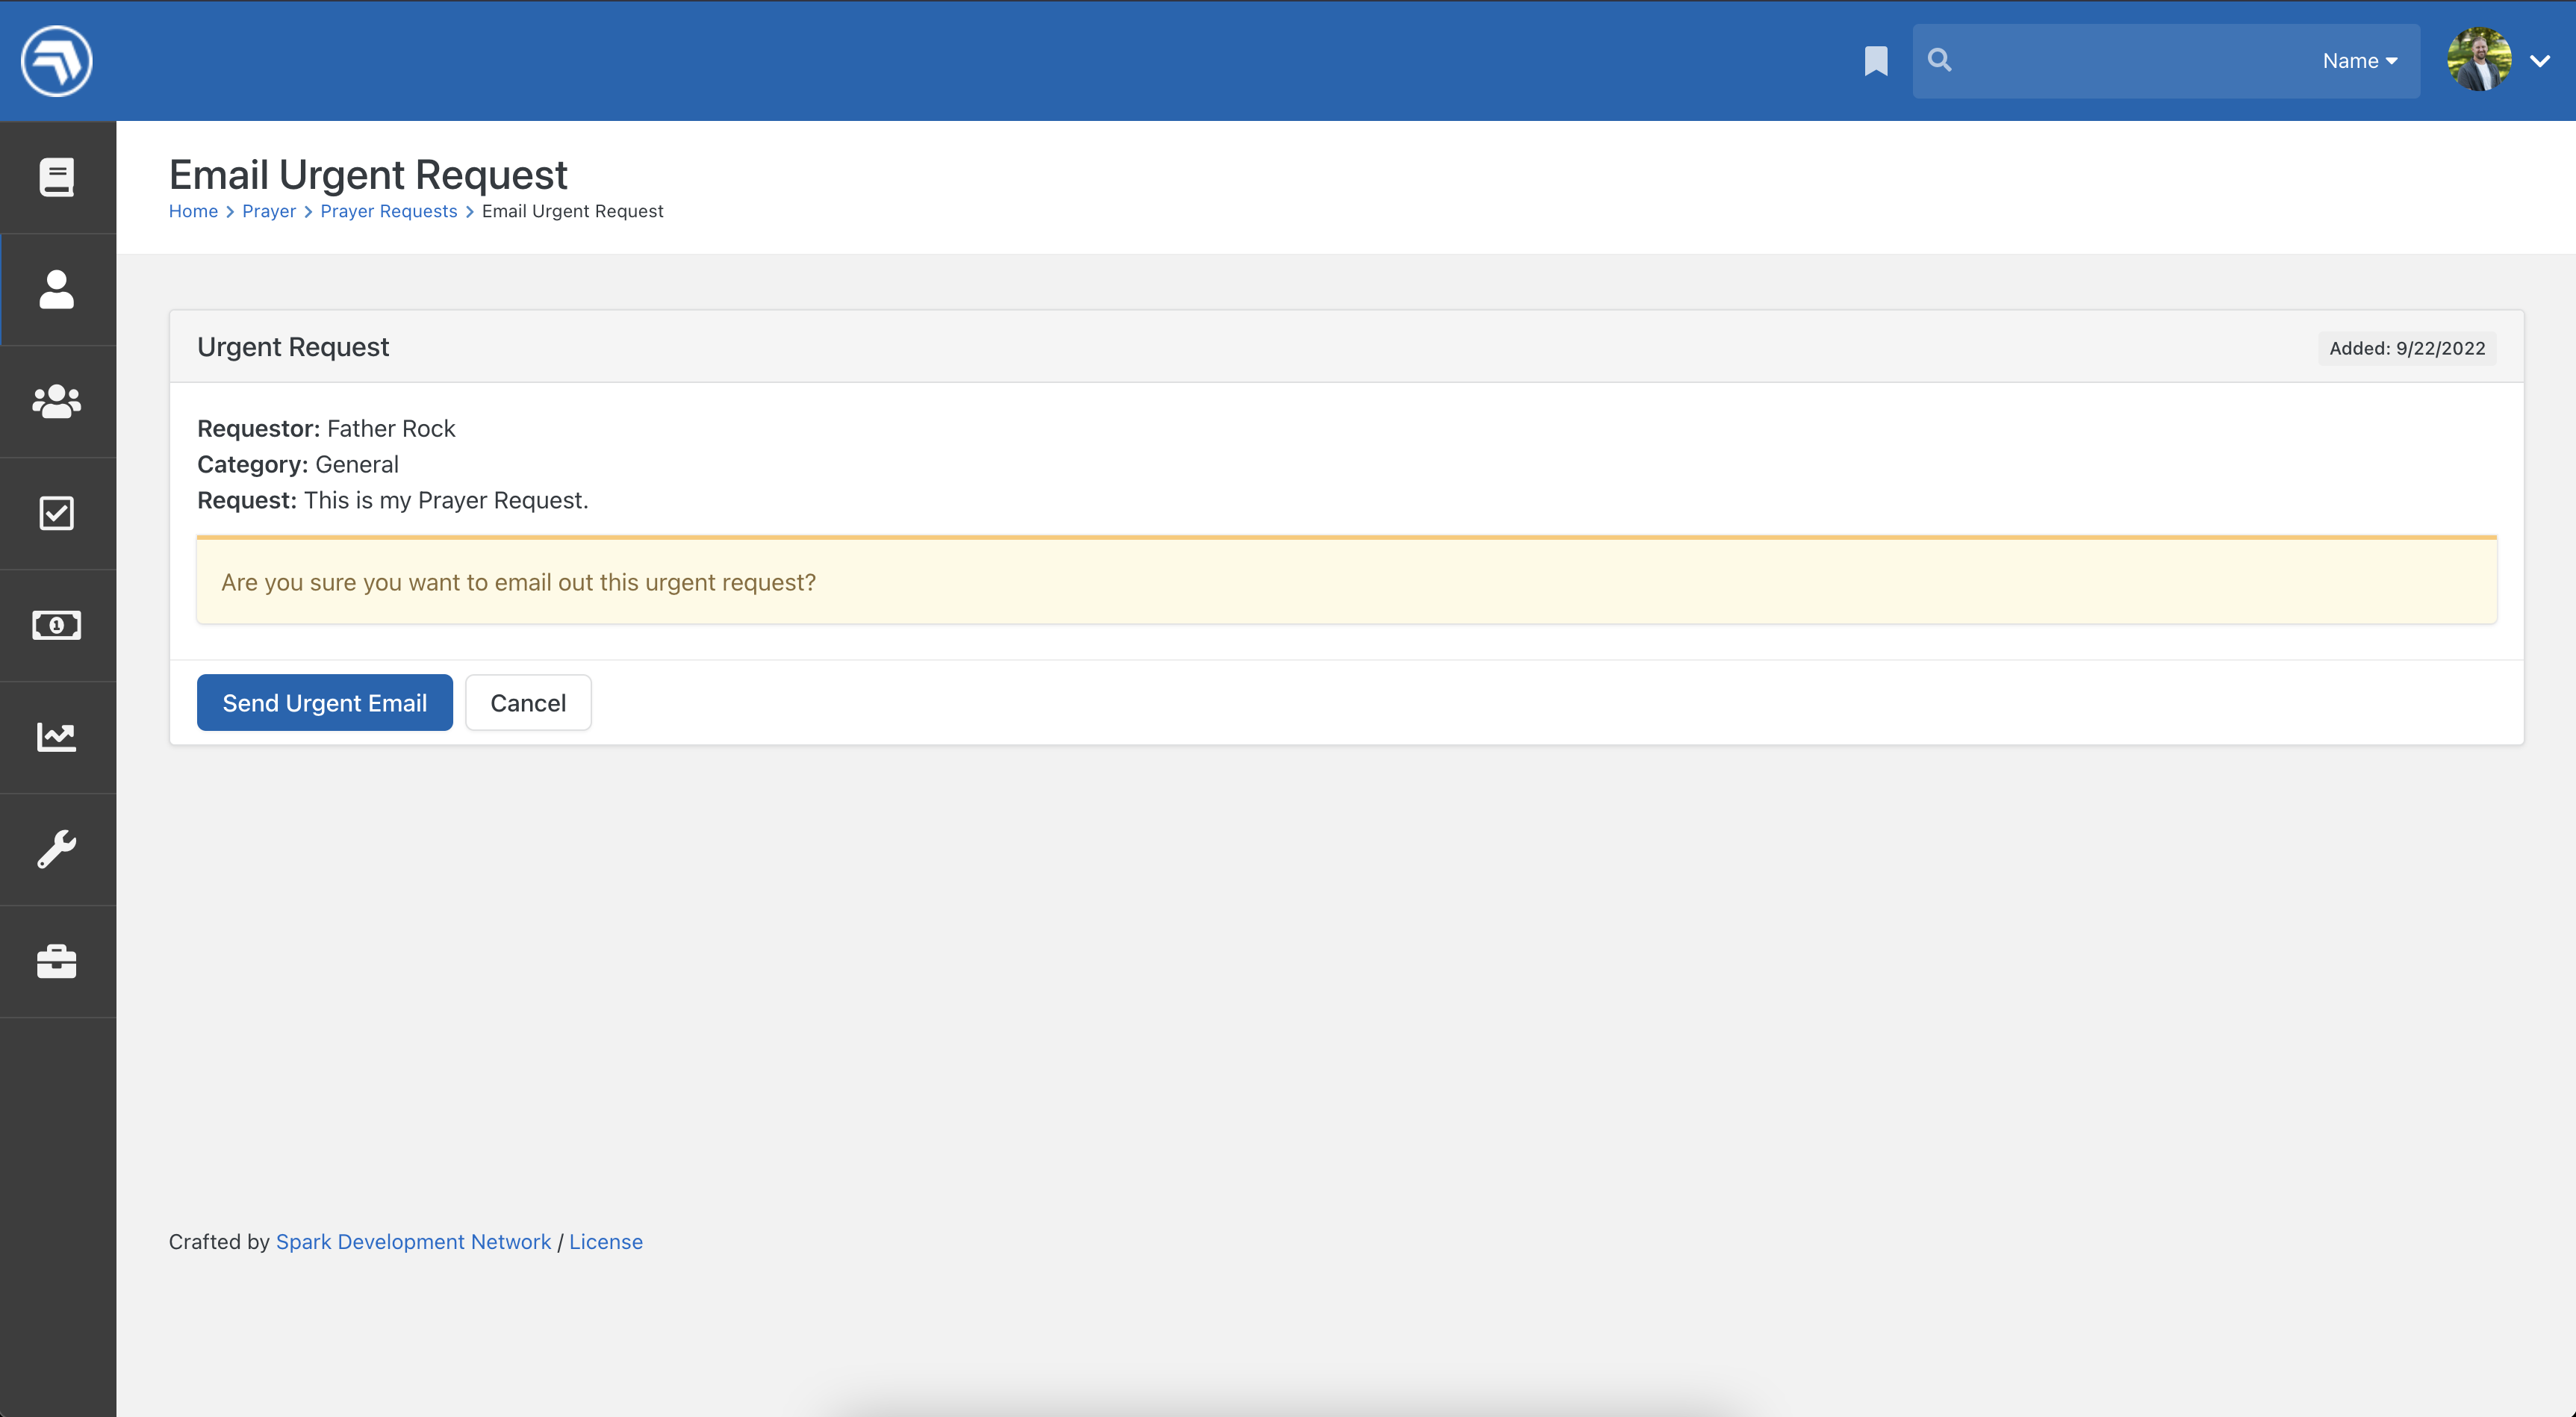Click the Rock RMS logo

(x=57, y=61)
